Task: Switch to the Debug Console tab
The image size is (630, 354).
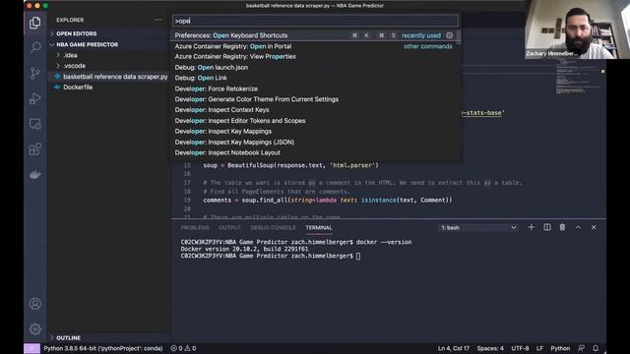Action: [273, 227]
